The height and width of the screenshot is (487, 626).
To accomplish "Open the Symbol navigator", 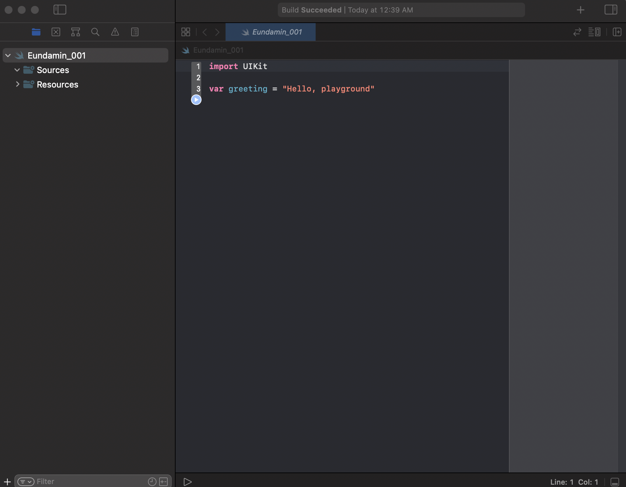I will [x=76, y=32].
